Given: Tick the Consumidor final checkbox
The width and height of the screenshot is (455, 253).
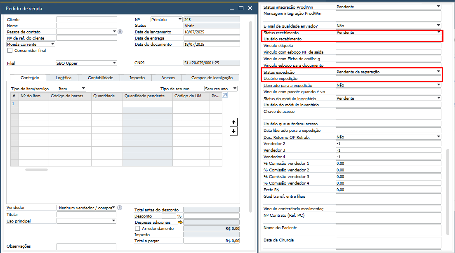Looking at the screenshot, I should click(10, 50).
